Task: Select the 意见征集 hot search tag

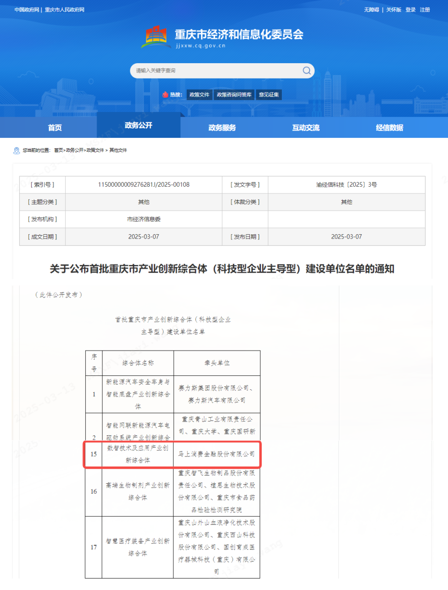Action: [269, 95]
